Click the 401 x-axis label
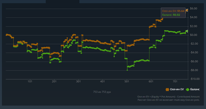The image size is (206, 109). tap(103, 82)
